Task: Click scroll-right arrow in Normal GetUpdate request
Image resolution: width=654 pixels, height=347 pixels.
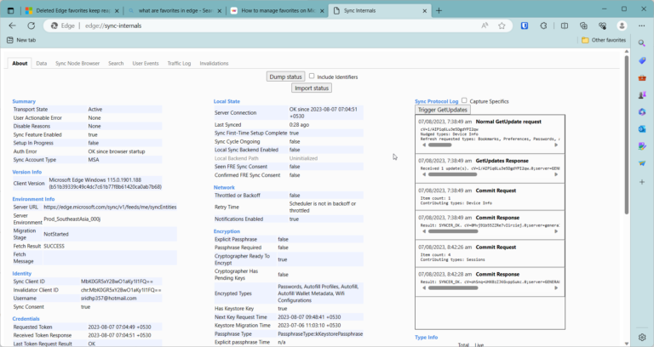Action: [x=556, y=145]
